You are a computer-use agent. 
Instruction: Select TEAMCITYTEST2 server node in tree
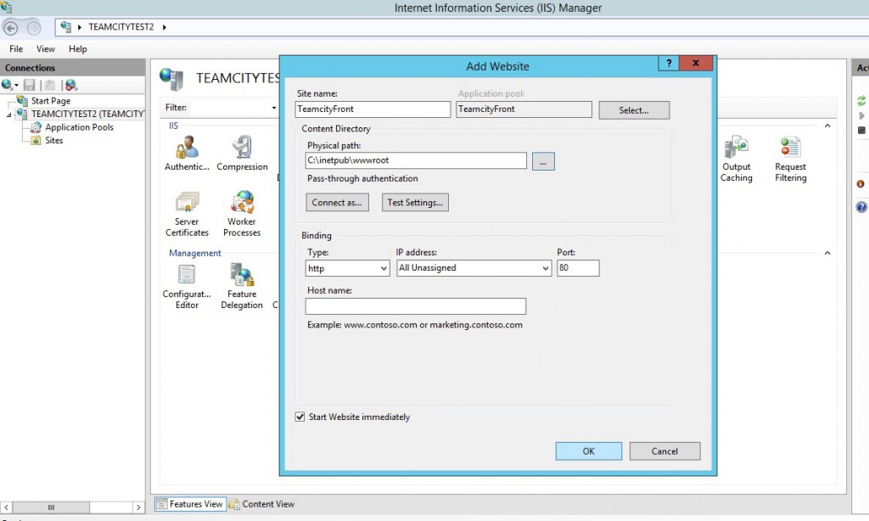point(87,114)
